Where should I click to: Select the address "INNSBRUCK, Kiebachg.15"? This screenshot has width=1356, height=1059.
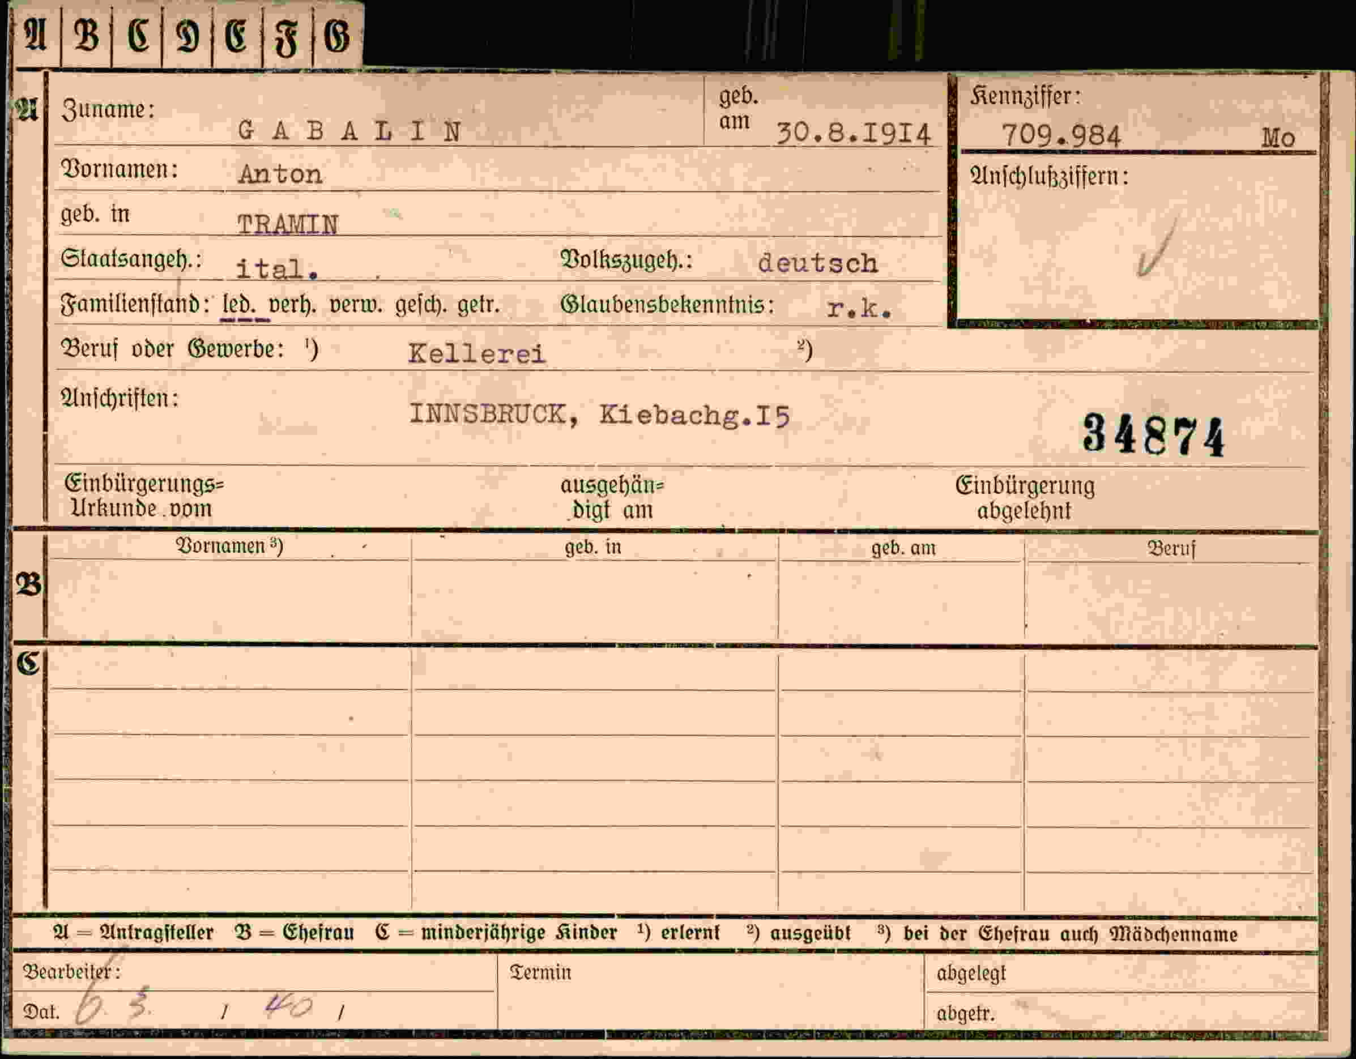pos(600,415)
